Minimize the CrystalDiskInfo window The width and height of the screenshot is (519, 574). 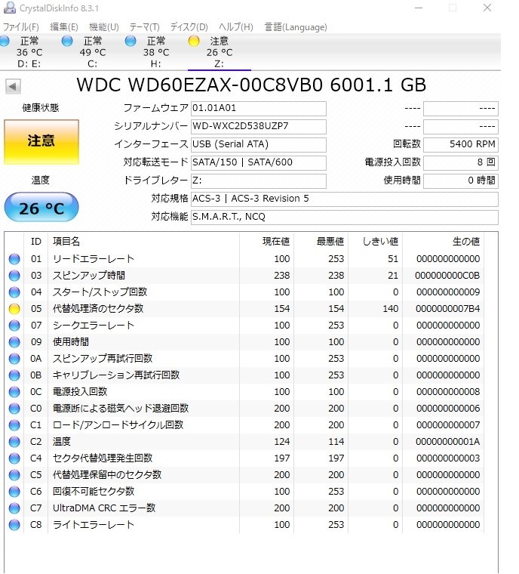tap(419, 8)
